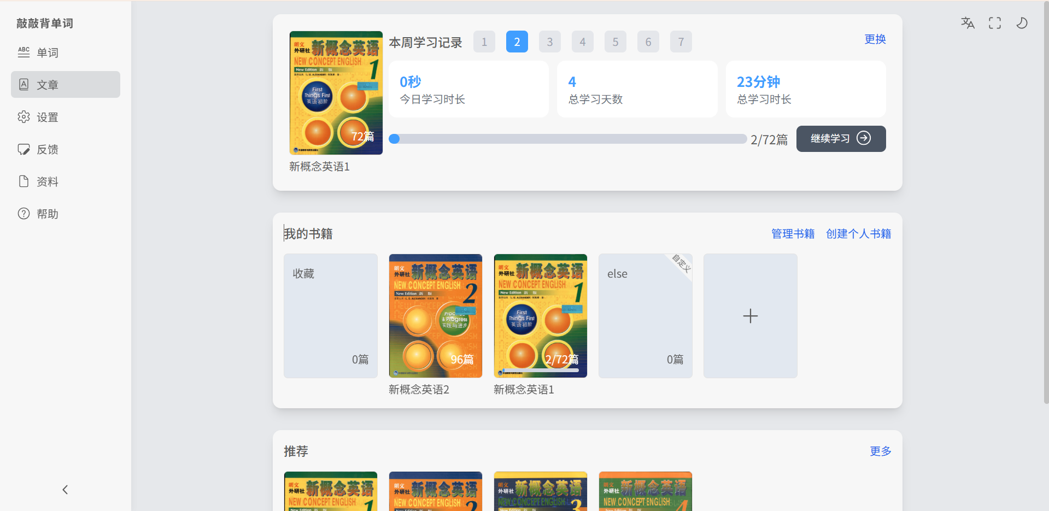Viewport: 1049px width, 511px height.
Task: Open the 收藏 favorites book card
Action: 331,316
